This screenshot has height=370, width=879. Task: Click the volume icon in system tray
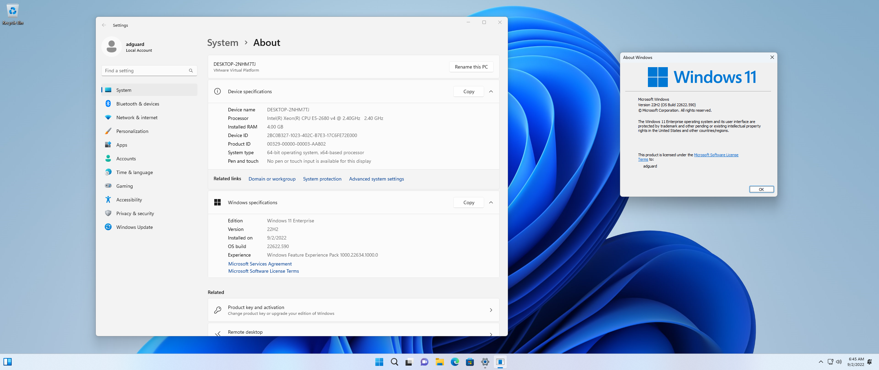click(x=839, y=362)
